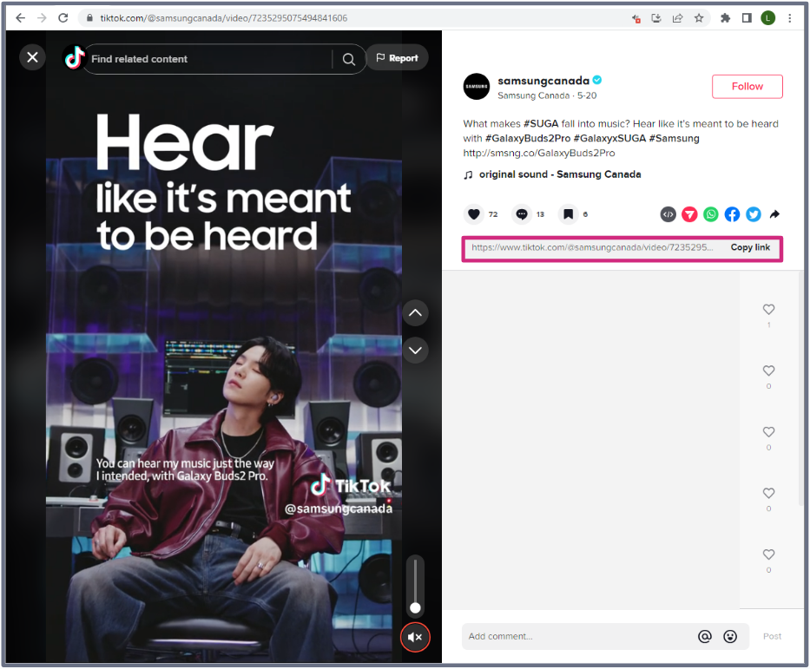Go to previous video with up chevron
Image resolution: width=810 pixels, height=669 pixels.
tap(415, 312)
